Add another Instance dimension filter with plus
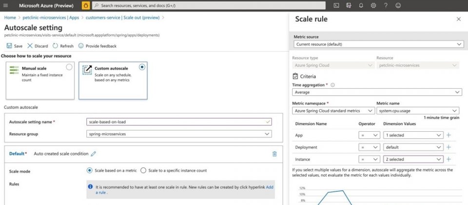468x205 pixels. (x=448, y=159)
